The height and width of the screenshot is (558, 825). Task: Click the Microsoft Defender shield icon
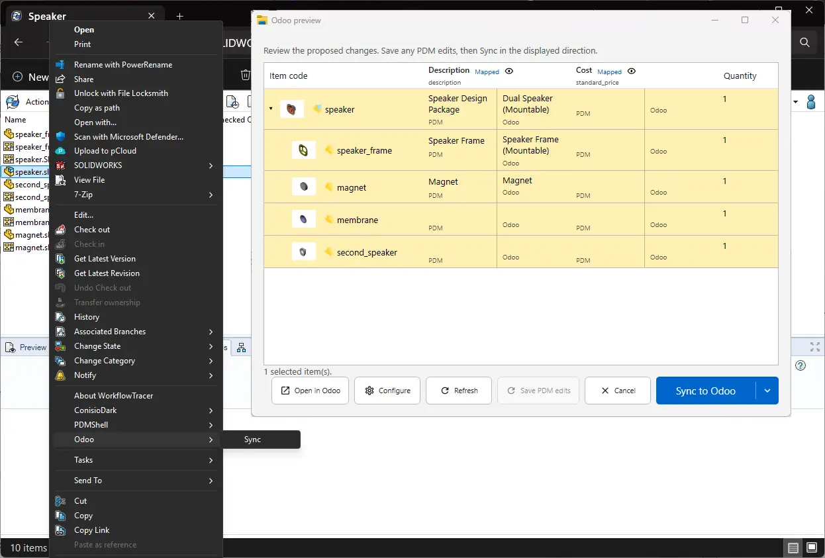(x=60, y=137)
